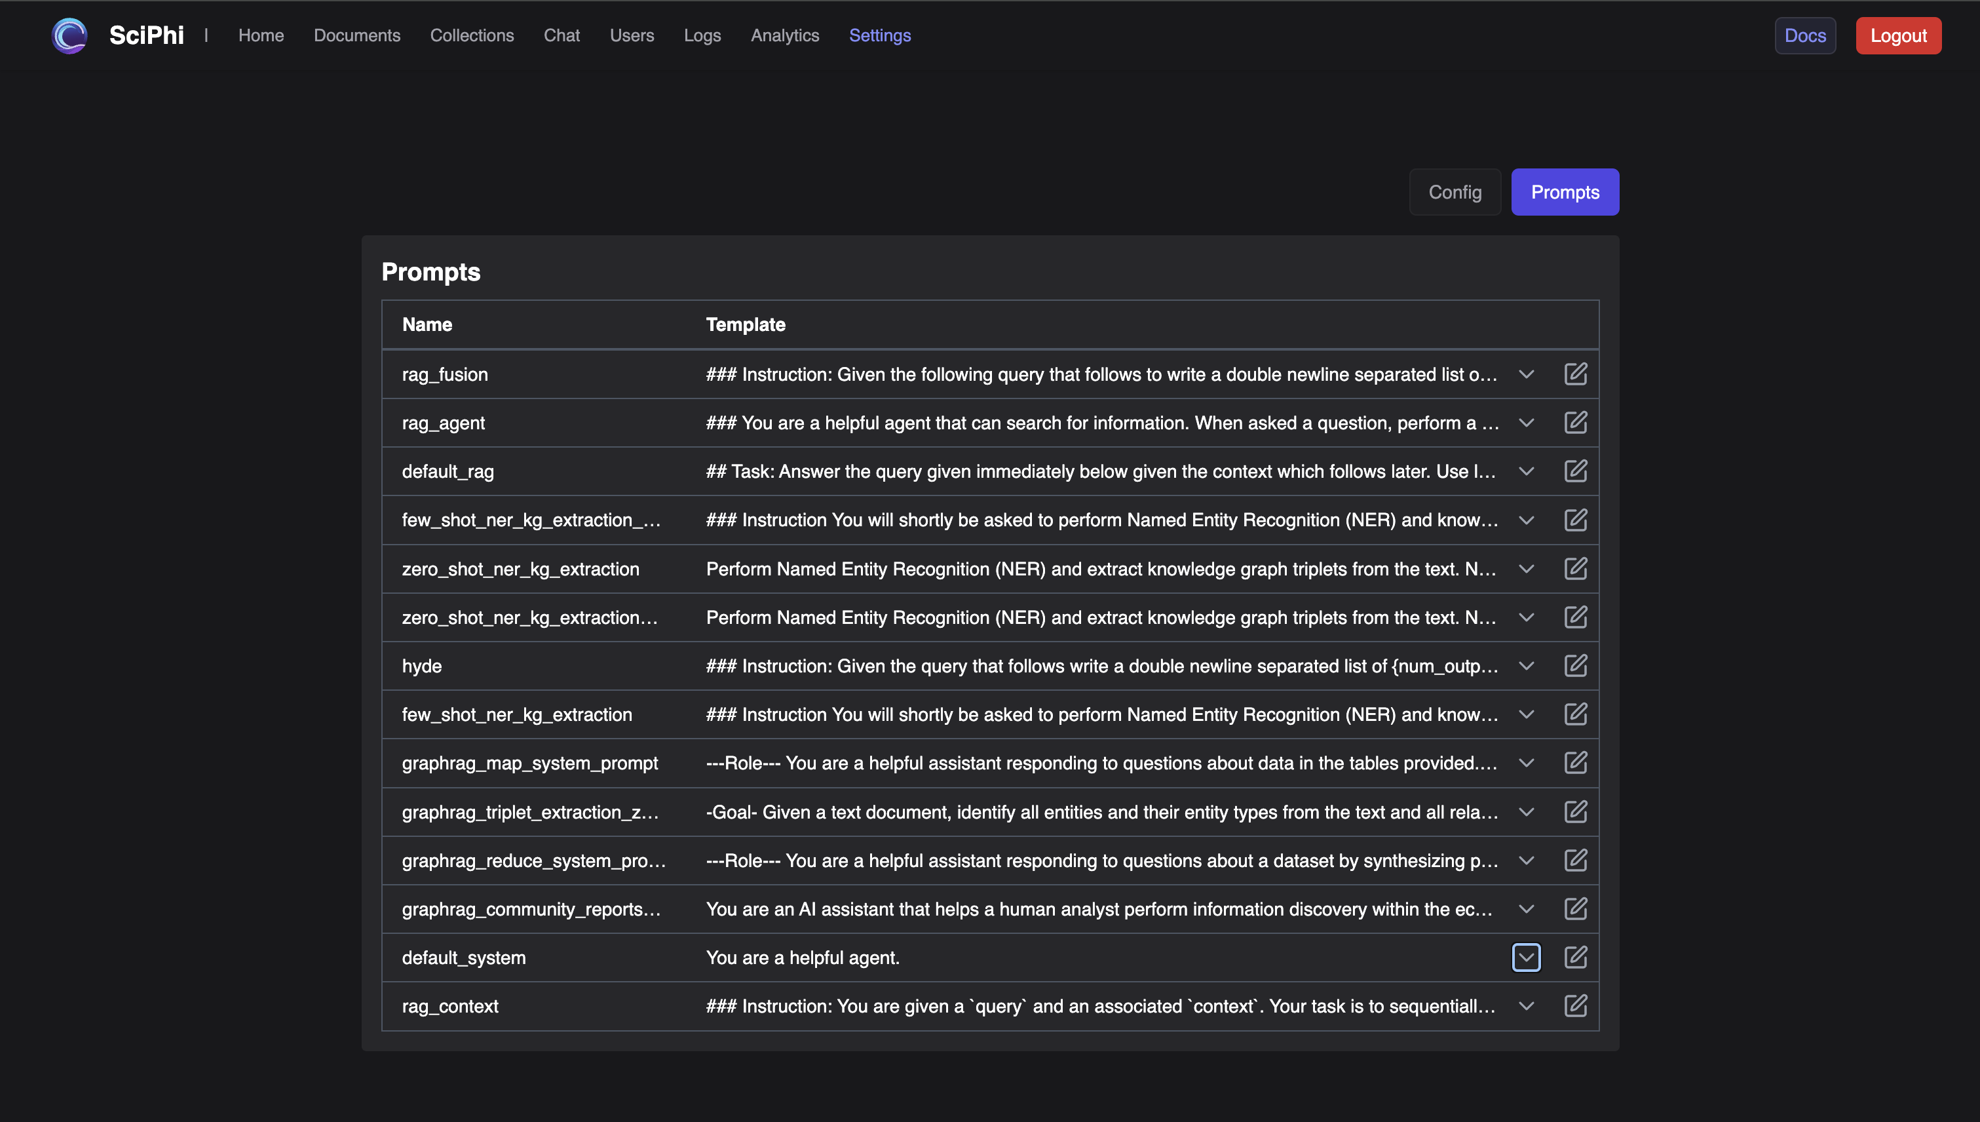Open editor for the prompt starting few_shot_ner_kg_extraction_…
The width and height of the screenshot is (1980, 1122).
tap(1576, 520)
